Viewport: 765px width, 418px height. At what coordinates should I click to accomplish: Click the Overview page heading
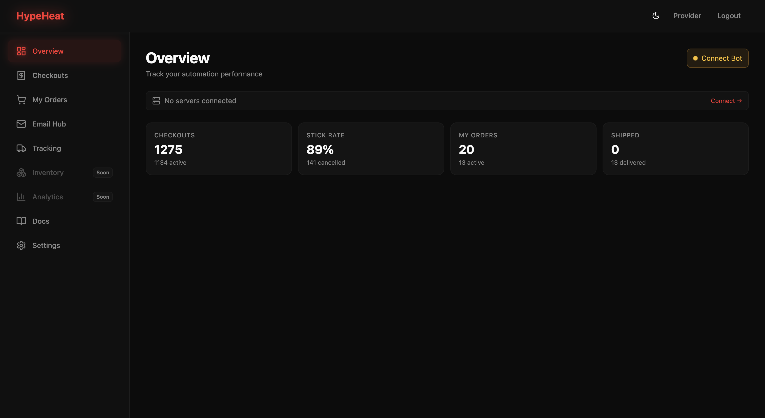(x=178, y=58)
